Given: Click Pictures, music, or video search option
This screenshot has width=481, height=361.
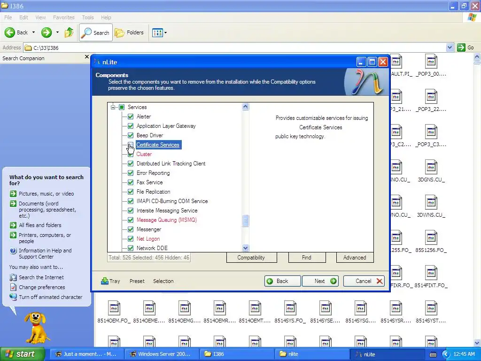Looking at the screenshot, I should 47,194.
